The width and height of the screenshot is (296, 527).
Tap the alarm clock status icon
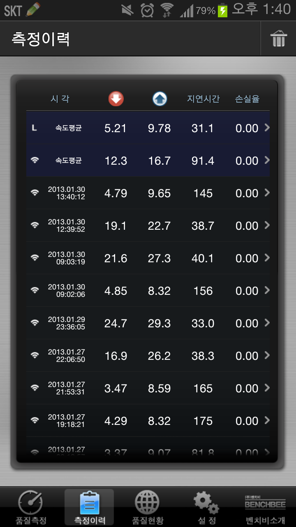tap(147, 10)
